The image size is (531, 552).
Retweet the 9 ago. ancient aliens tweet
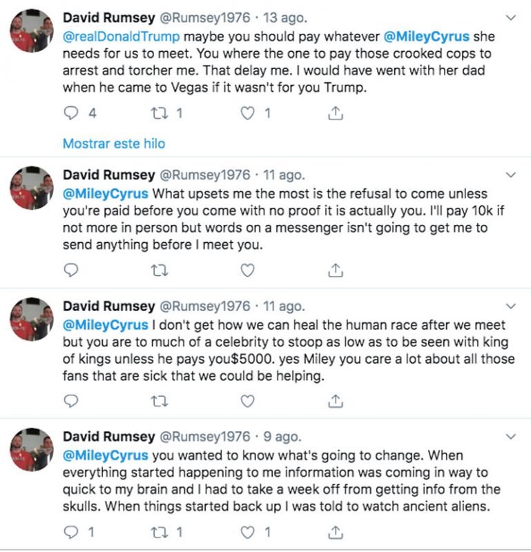click(x=159, y=532)
